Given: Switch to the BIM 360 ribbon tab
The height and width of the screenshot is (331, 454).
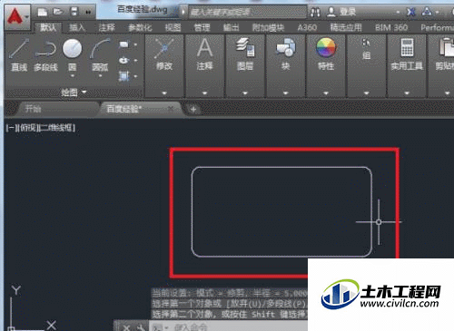Looking at the screenshot, I should pyautogui.click(x=391, y=28).
